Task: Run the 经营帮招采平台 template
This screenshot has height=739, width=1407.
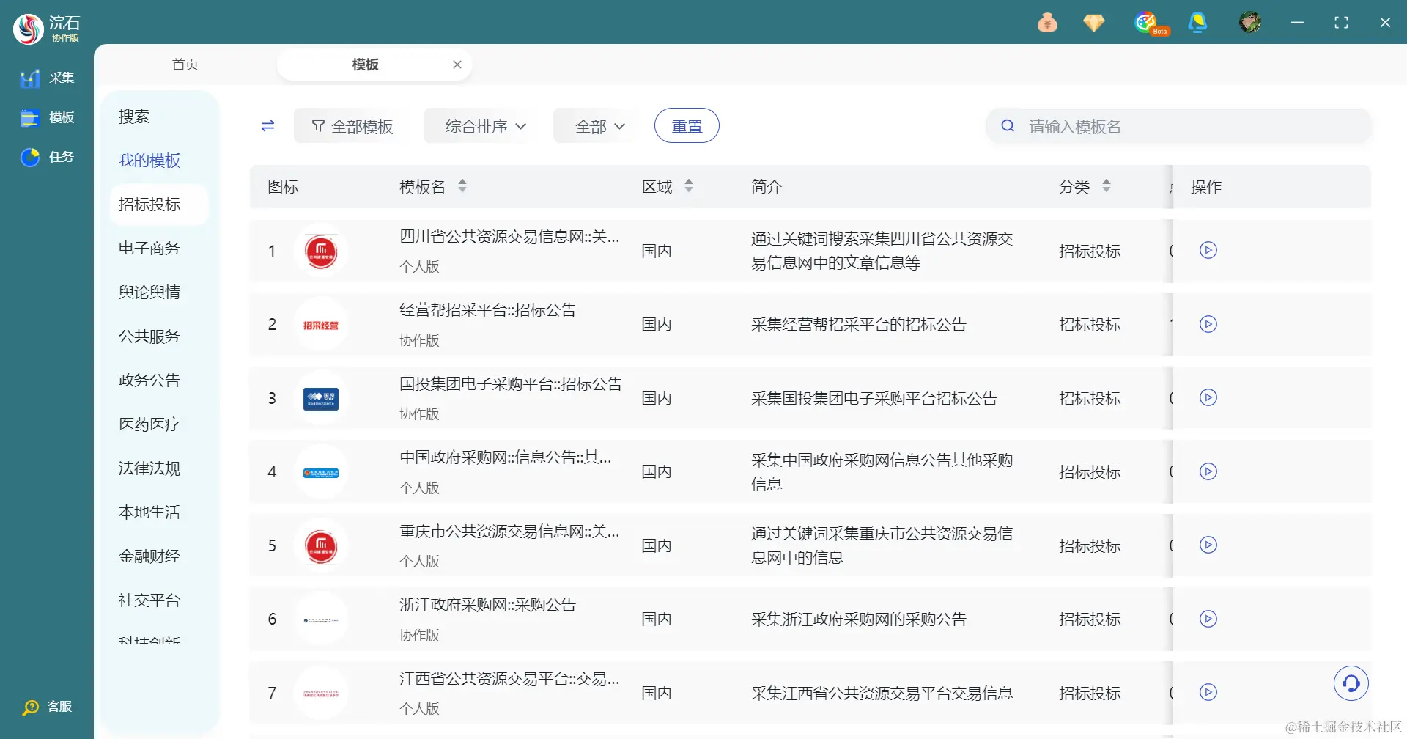Action: click(x=1208, y=324)
